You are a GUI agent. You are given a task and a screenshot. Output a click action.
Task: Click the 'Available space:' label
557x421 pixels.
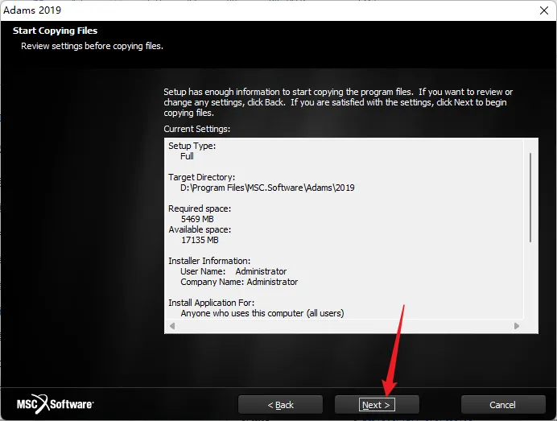200,229
